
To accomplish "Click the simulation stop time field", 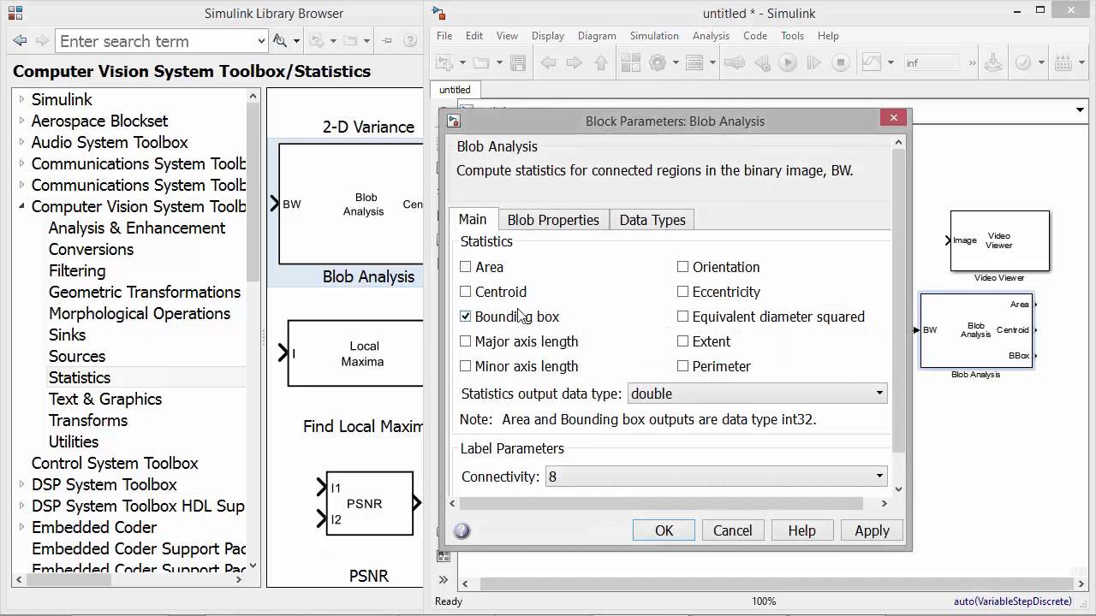I will tap(931, 62).
